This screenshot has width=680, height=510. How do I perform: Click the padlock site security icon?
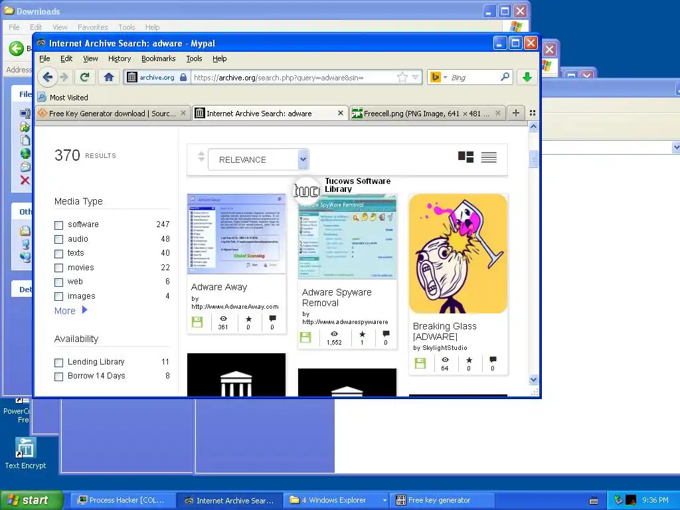coord(183,77)
